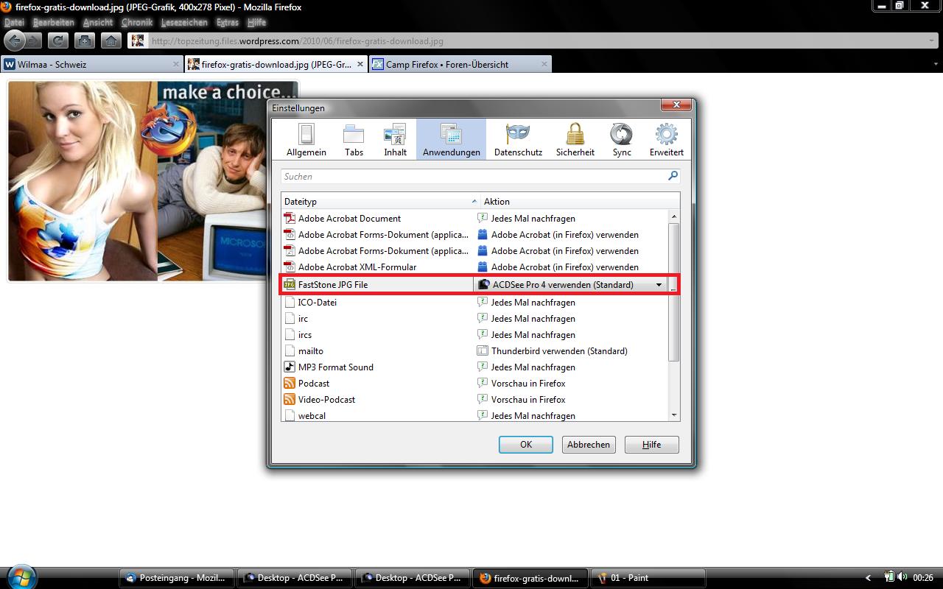Confirm settings with the OK button

(x=526, y=445)
